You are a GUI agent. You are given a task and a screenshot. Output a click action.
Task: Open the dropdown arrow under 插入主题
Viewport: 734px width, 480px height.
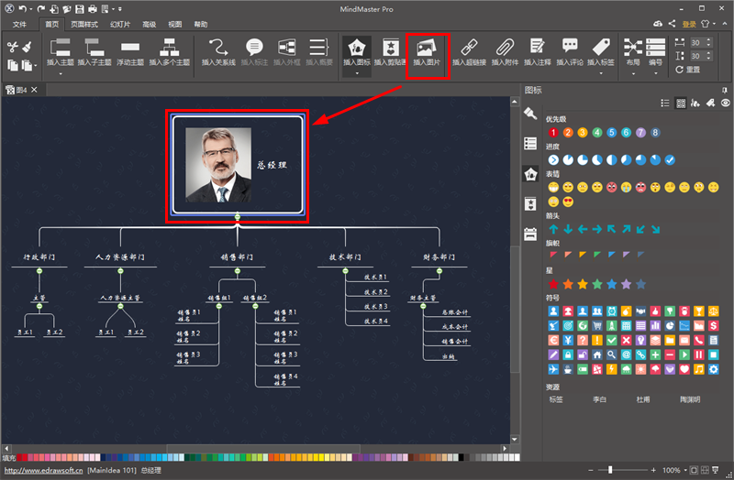61,73
